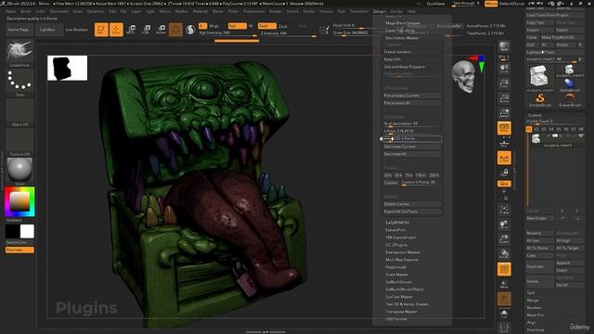Click the AAHalf icon
Image resolution: width=594 pixels, height=334 pixels.
(504, 113)
